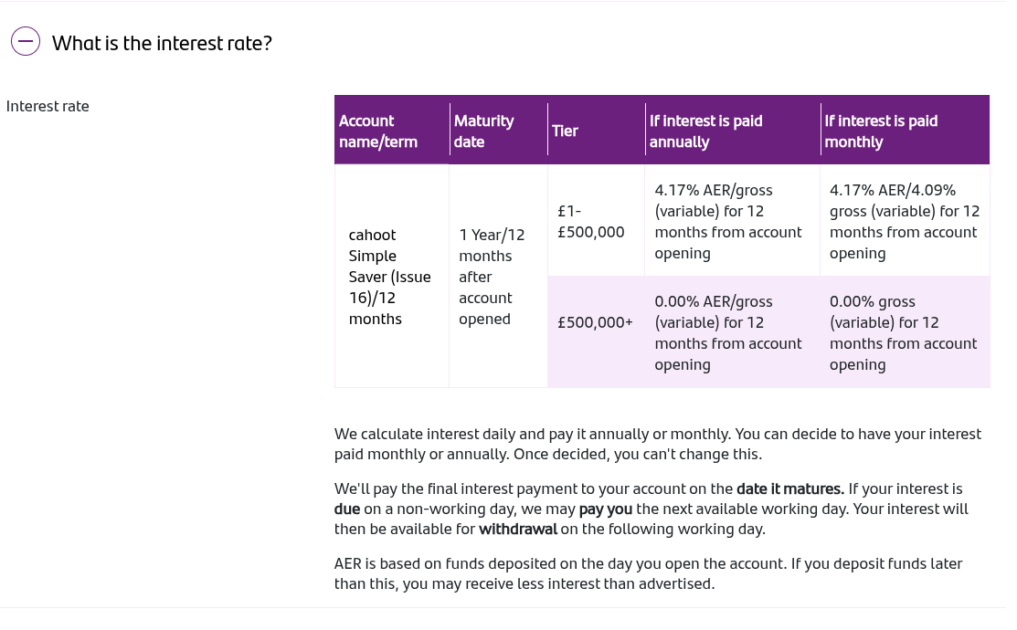The image size is (1017, 630).
Task: Click the 4.17% AER/gross annual rate cell
Action: click(732, 221)
